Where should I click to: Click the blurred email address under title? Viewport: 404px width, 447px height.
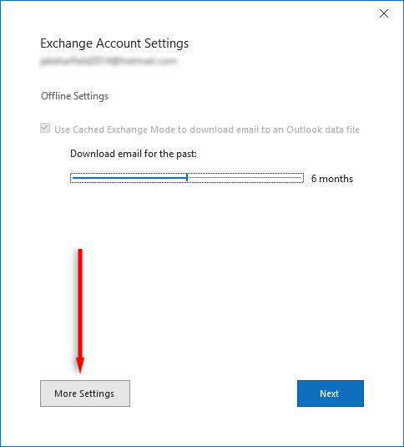[109, 61]
